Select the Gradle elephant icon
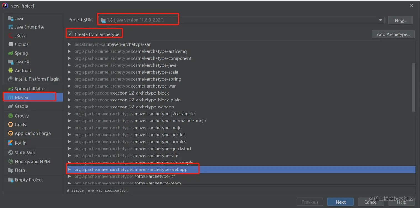This screenshot has width=420, height=208. click(11, 106)
